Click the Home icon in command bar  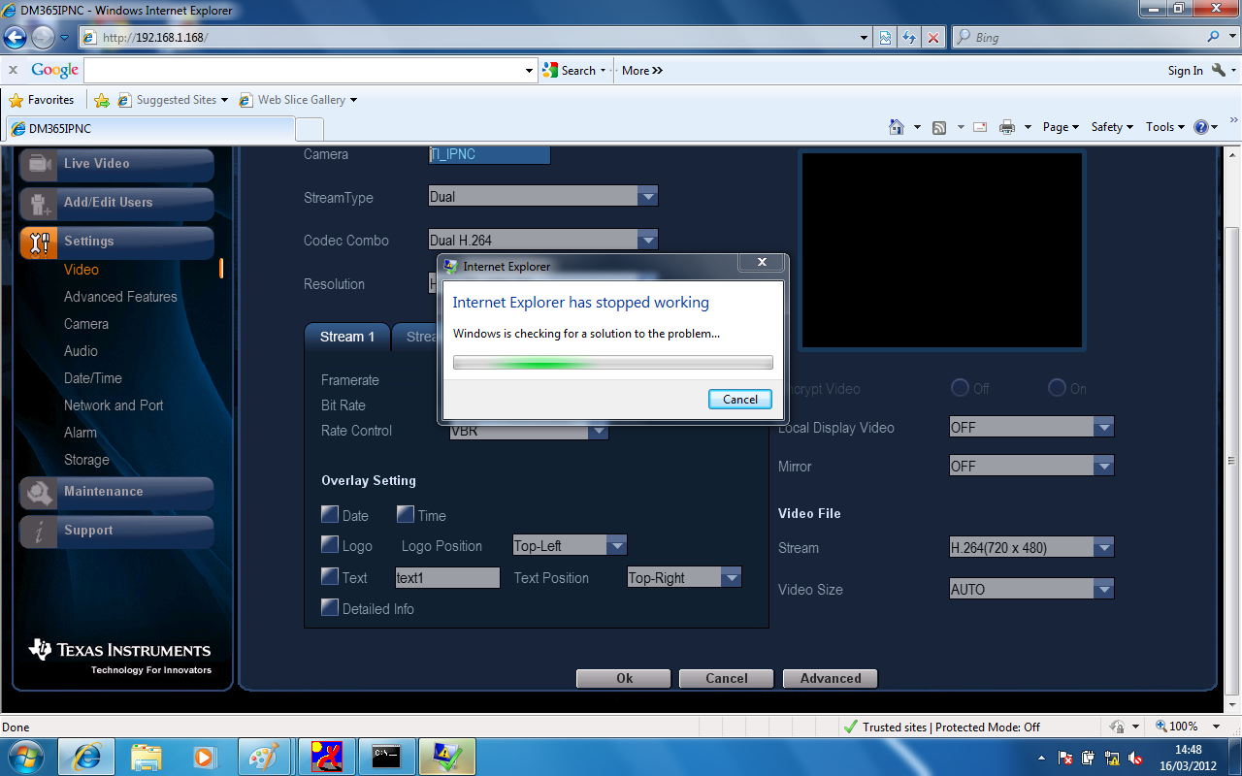[897, 127]
